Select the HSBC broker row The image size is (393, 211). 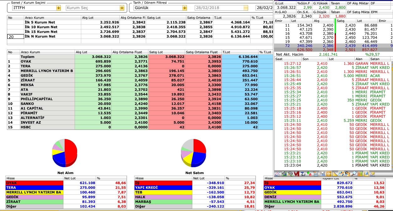pyautogui.click(x=140, y=127)
